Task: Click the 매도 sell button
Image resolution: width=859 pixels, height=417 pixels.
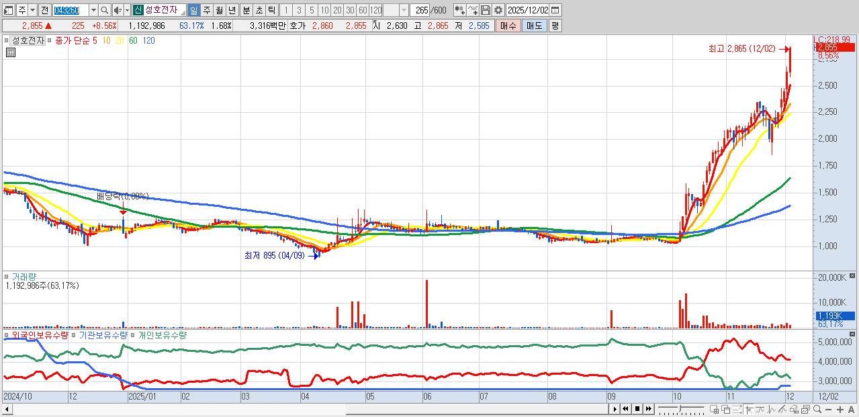Action: 535,26
